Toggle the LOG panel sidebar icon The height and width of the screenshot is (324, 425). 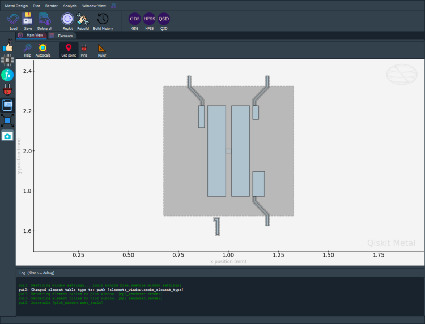(7, 105)
